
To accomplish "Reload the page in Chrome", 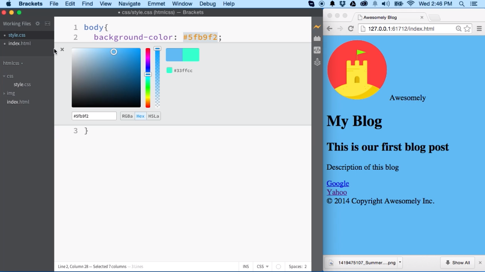I will pos(350,29).
